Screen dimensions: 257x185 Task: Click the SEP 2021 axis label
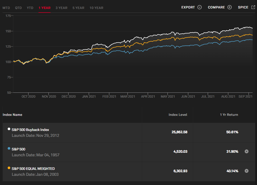(x=245, y=97)
